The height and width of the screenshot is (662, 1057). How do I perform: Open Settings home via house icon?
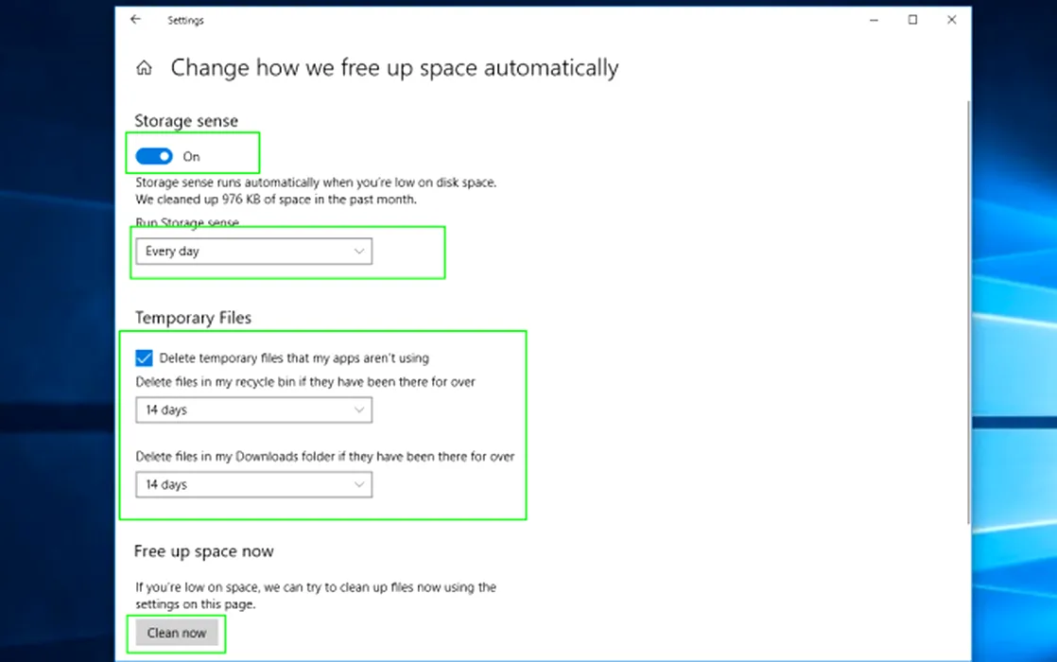coord(144,67)
